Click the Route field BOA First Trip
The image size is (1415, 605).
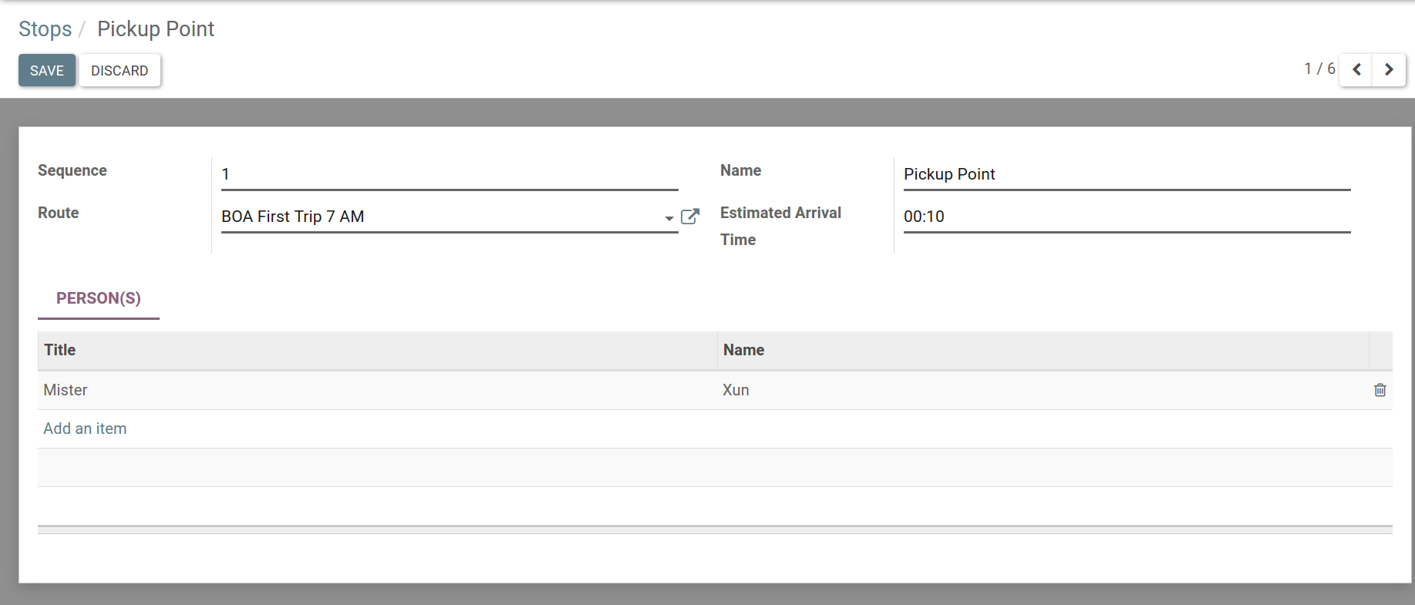[440, 217]
